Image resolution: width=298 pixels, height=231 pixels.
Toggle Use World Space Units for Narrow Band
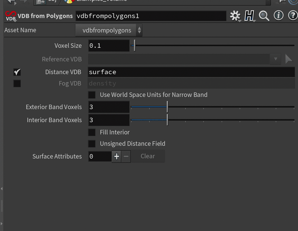[x=92, y=95]
